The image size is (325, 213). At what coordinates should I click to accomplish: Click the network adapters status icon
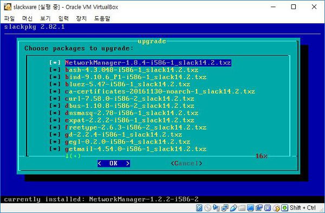tap(225, 208)
